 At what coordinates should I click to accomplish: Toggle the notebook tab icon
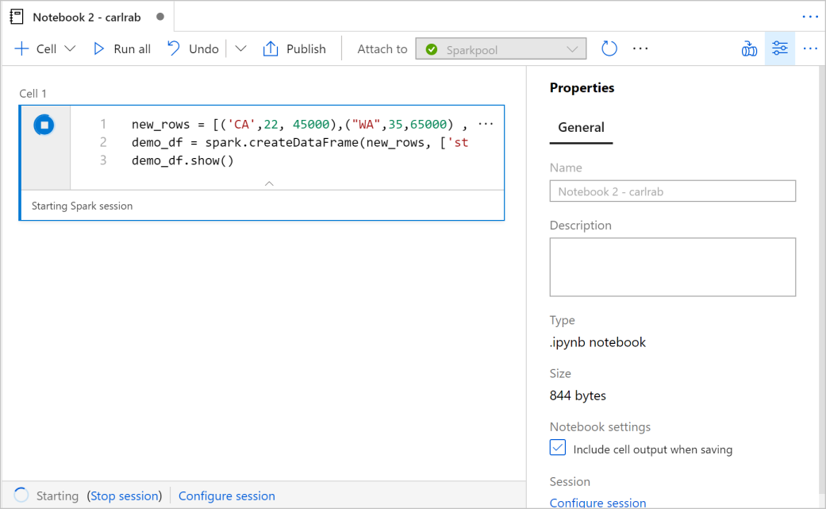(16, 15)
